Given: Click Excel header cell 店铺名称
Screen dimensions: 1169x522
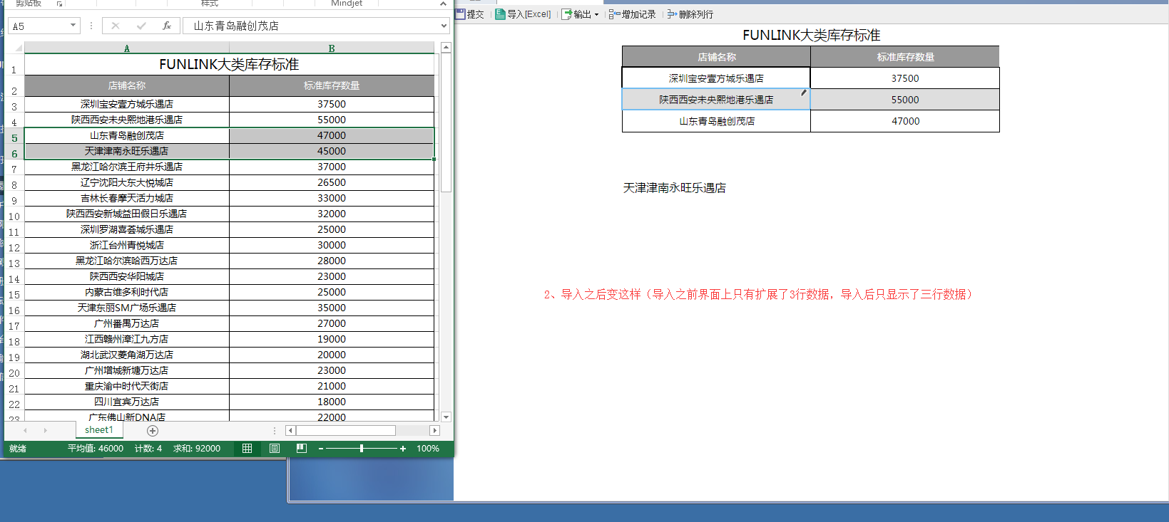Looking at the screenshot, I should tap(127, 85).
